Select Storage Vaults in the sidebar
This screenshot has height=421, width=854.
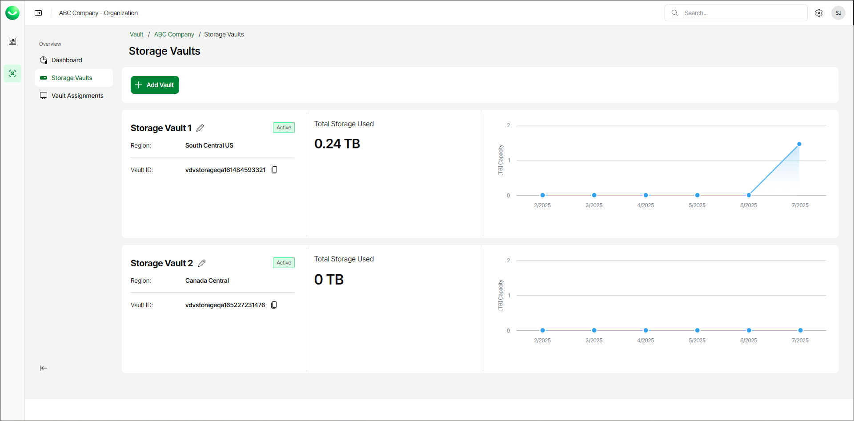tap(72, 78)
